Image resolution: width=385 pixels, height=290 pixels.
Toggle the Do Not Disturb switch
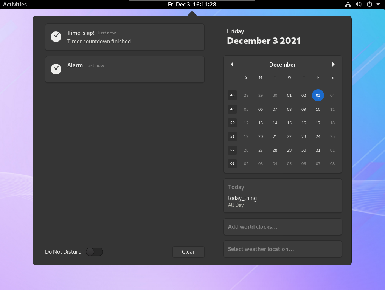[x=94, y=252]
